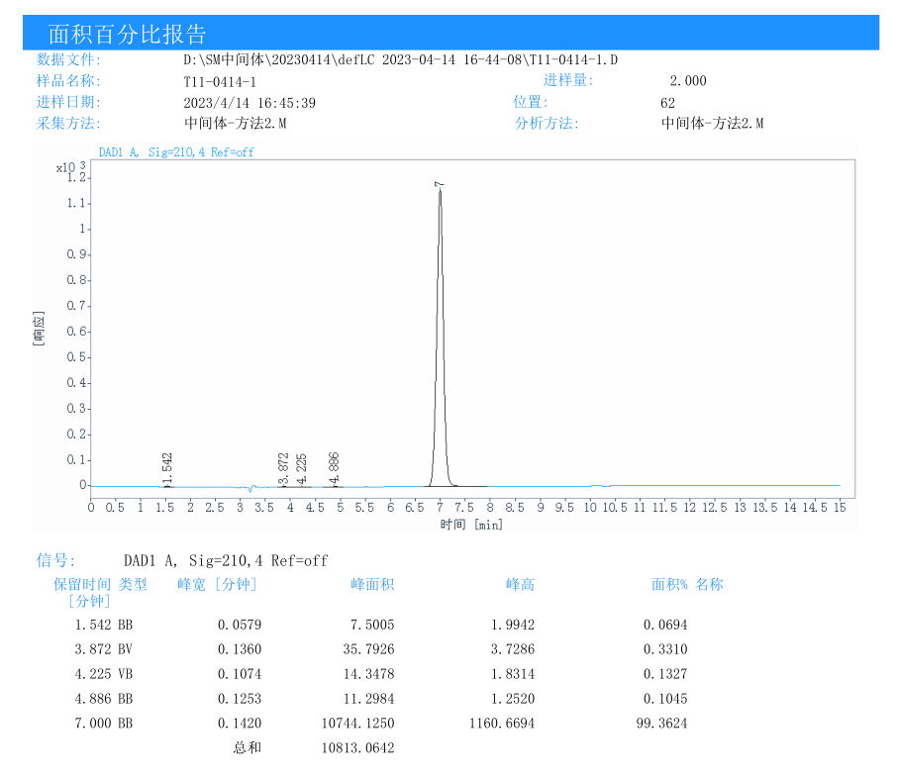The width and height of the screenshot is (898, 780).
Task: Click the 时间 [min] x-axis title
Action: click(x=471, y=525)
